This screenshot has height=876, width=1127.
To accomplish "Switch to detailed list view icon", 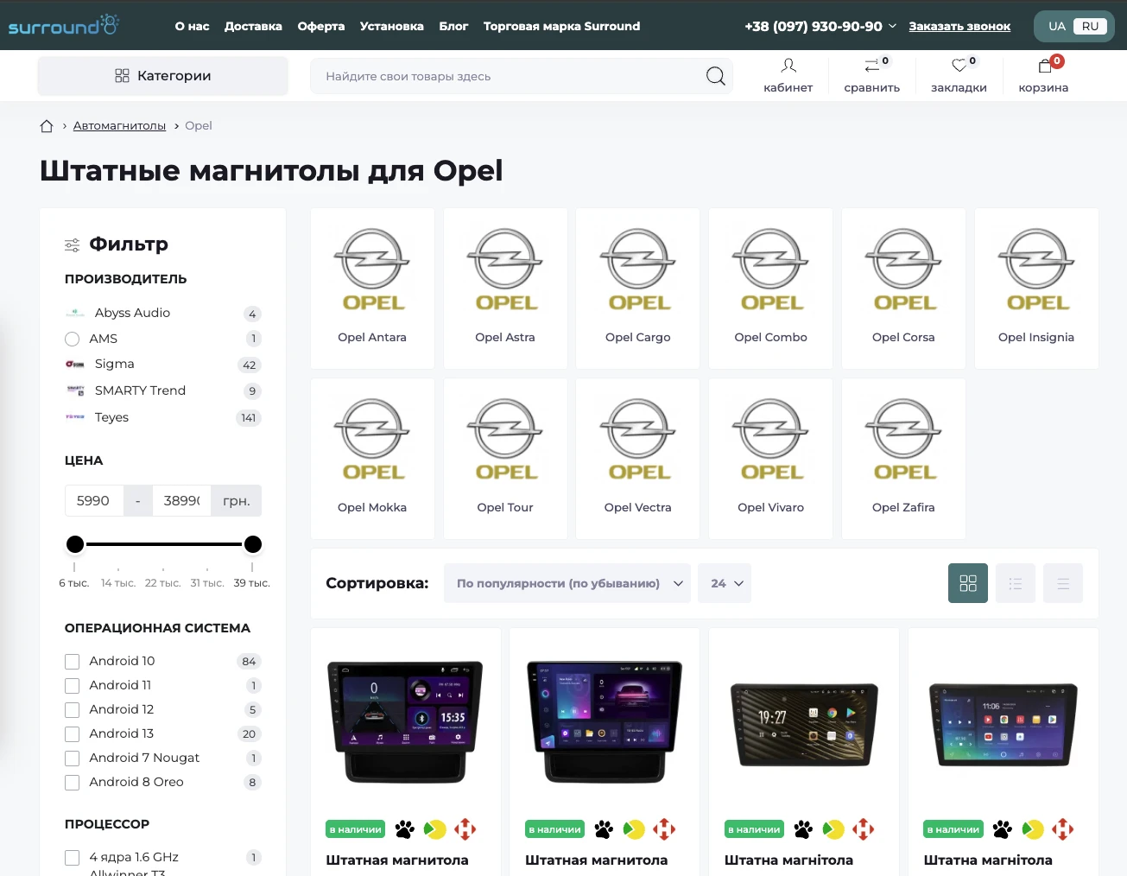I will [x=1016, y=583].
